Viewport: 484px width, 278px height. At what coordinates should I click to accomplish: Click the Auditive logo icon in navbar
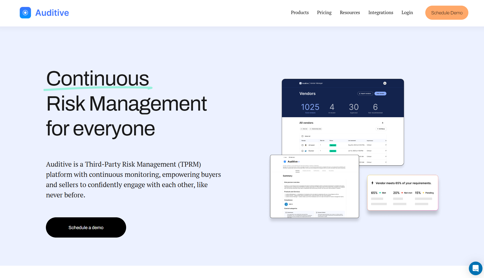click(25, 13)
